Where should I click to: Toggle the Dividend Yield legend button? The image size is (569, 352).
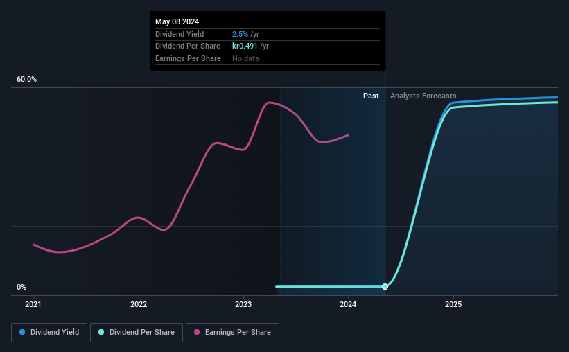click(49, 333)
